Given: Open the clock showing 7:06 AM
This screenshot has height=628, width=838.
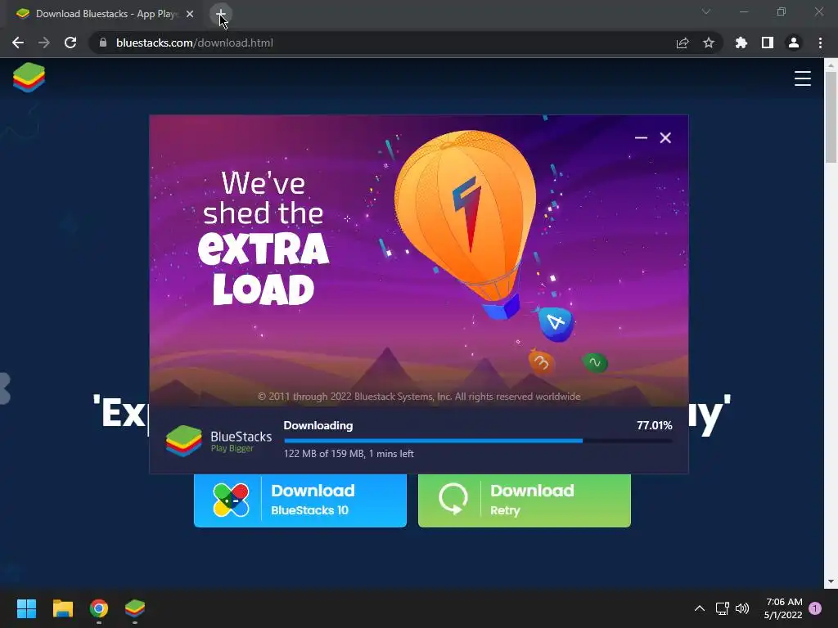Looking at the screenshot, I should tap(783, 608).
